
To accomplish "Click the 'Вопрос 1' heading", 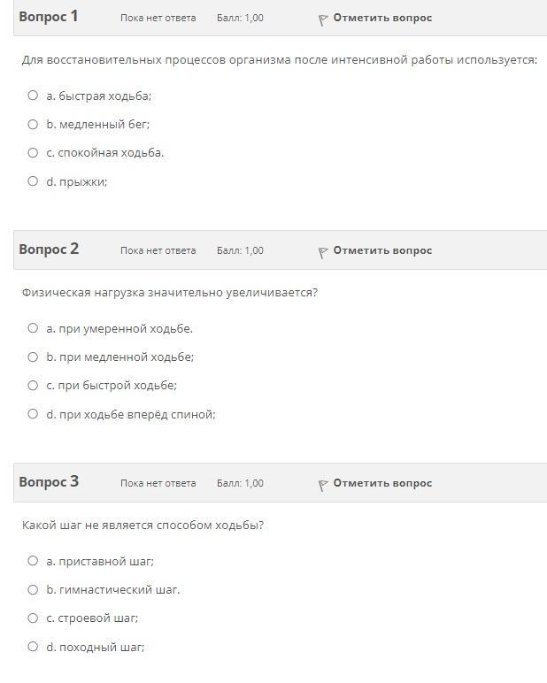I will (x=49, y=17).
